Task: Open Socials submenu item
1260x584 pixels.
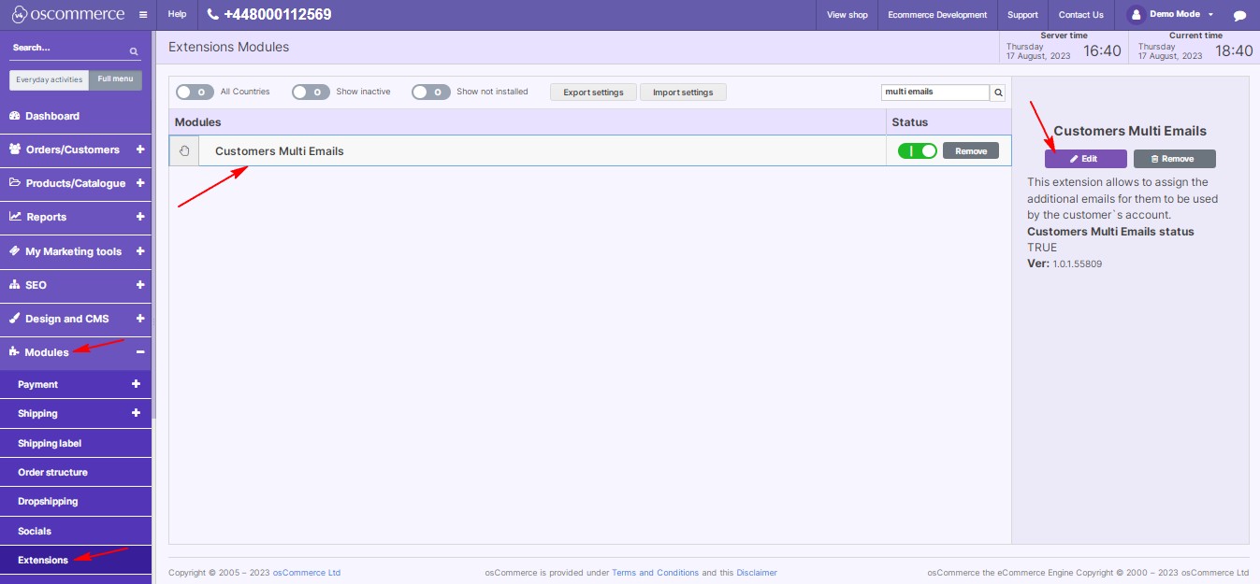Action: point(76,531)
